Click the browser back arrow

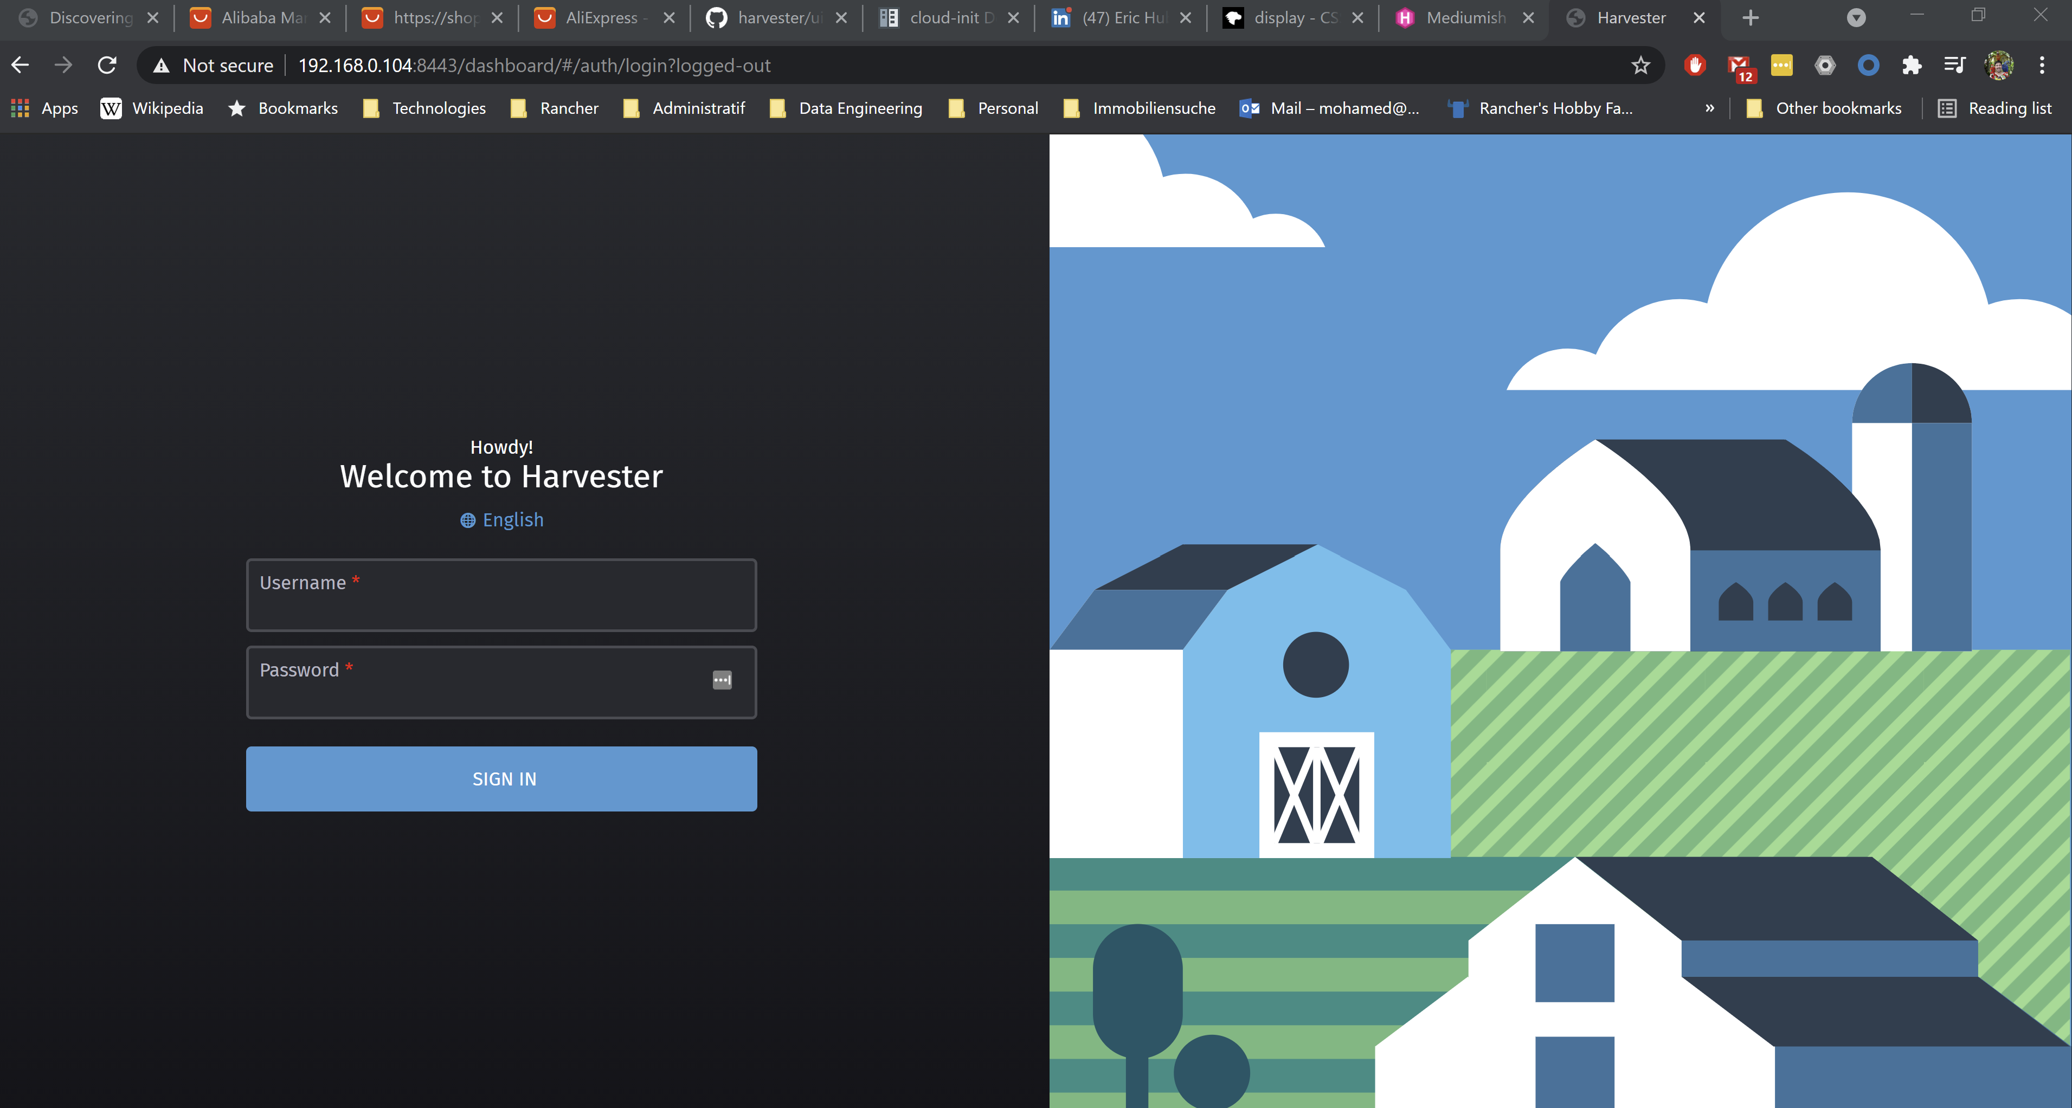coord(20,65)
